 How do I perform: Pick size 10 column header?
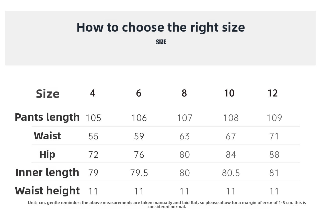click(229, 93)
